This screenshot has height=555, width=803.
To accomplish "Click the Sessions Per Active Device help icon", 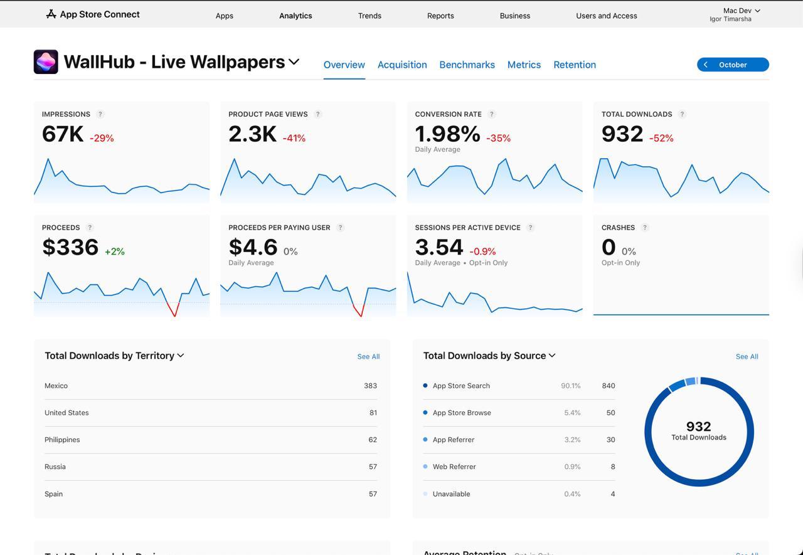I will [530, 228].
